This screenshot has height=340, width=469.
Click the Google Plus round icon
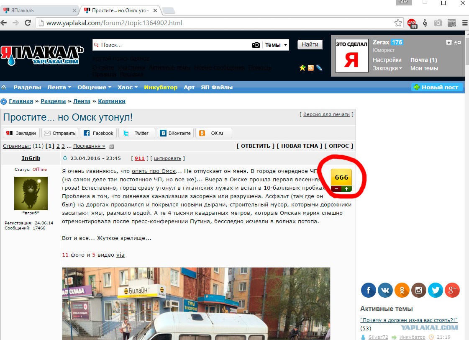pyautogui.click(x=452, y=290)
